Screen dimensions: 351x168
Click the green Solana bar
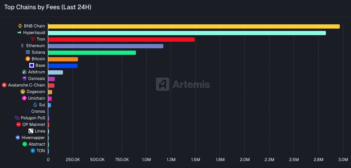coord(92,53)
